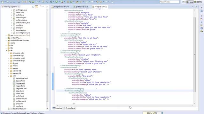Expand the Android Private Libraries node
Screen dimensions: 204x114
6,41
